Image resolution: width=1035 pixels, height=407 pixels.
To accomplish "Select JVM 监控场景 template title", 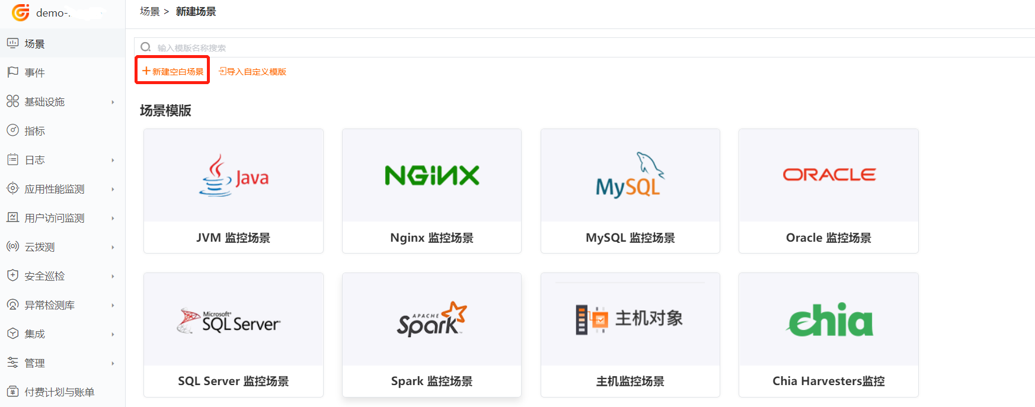I will [234, 238].
